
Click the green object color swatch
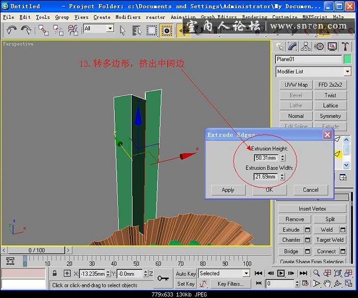click(x=347, y=59)
